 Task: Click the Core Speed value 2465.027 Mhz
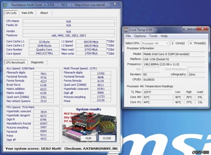44,54
